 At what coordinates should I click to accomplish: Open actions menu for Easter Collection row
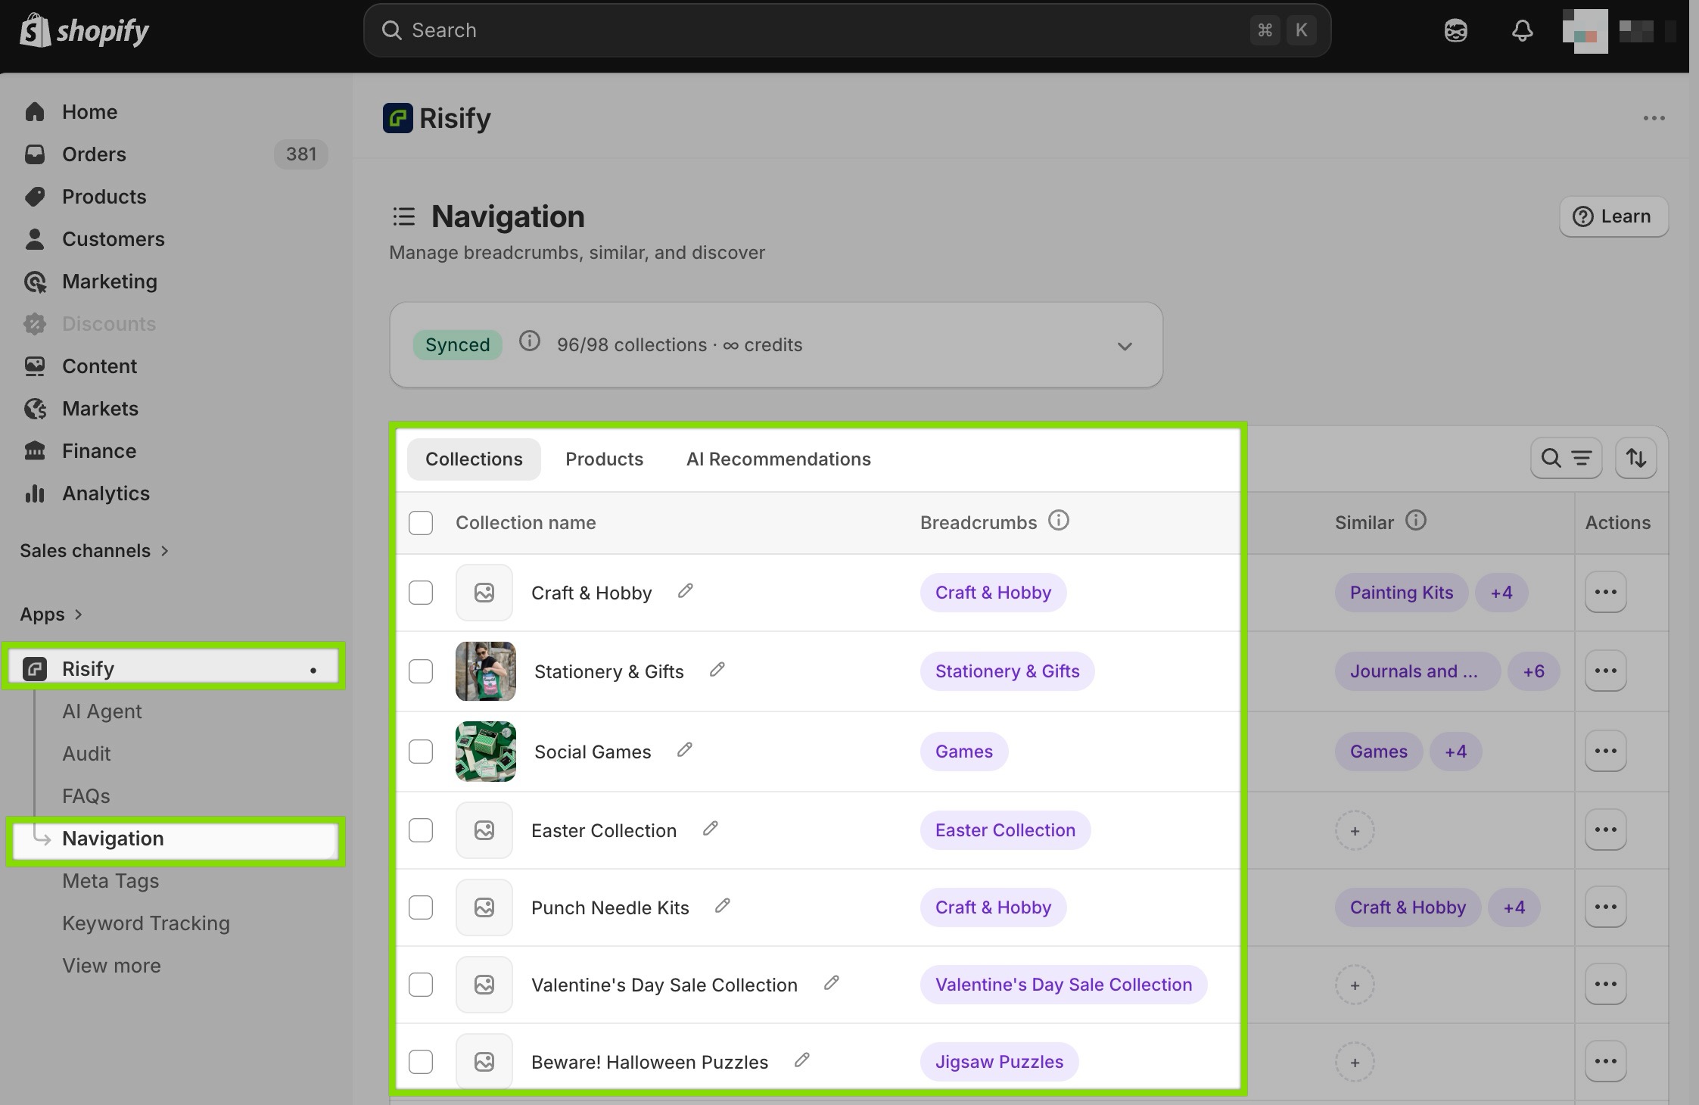point(1606,830)
